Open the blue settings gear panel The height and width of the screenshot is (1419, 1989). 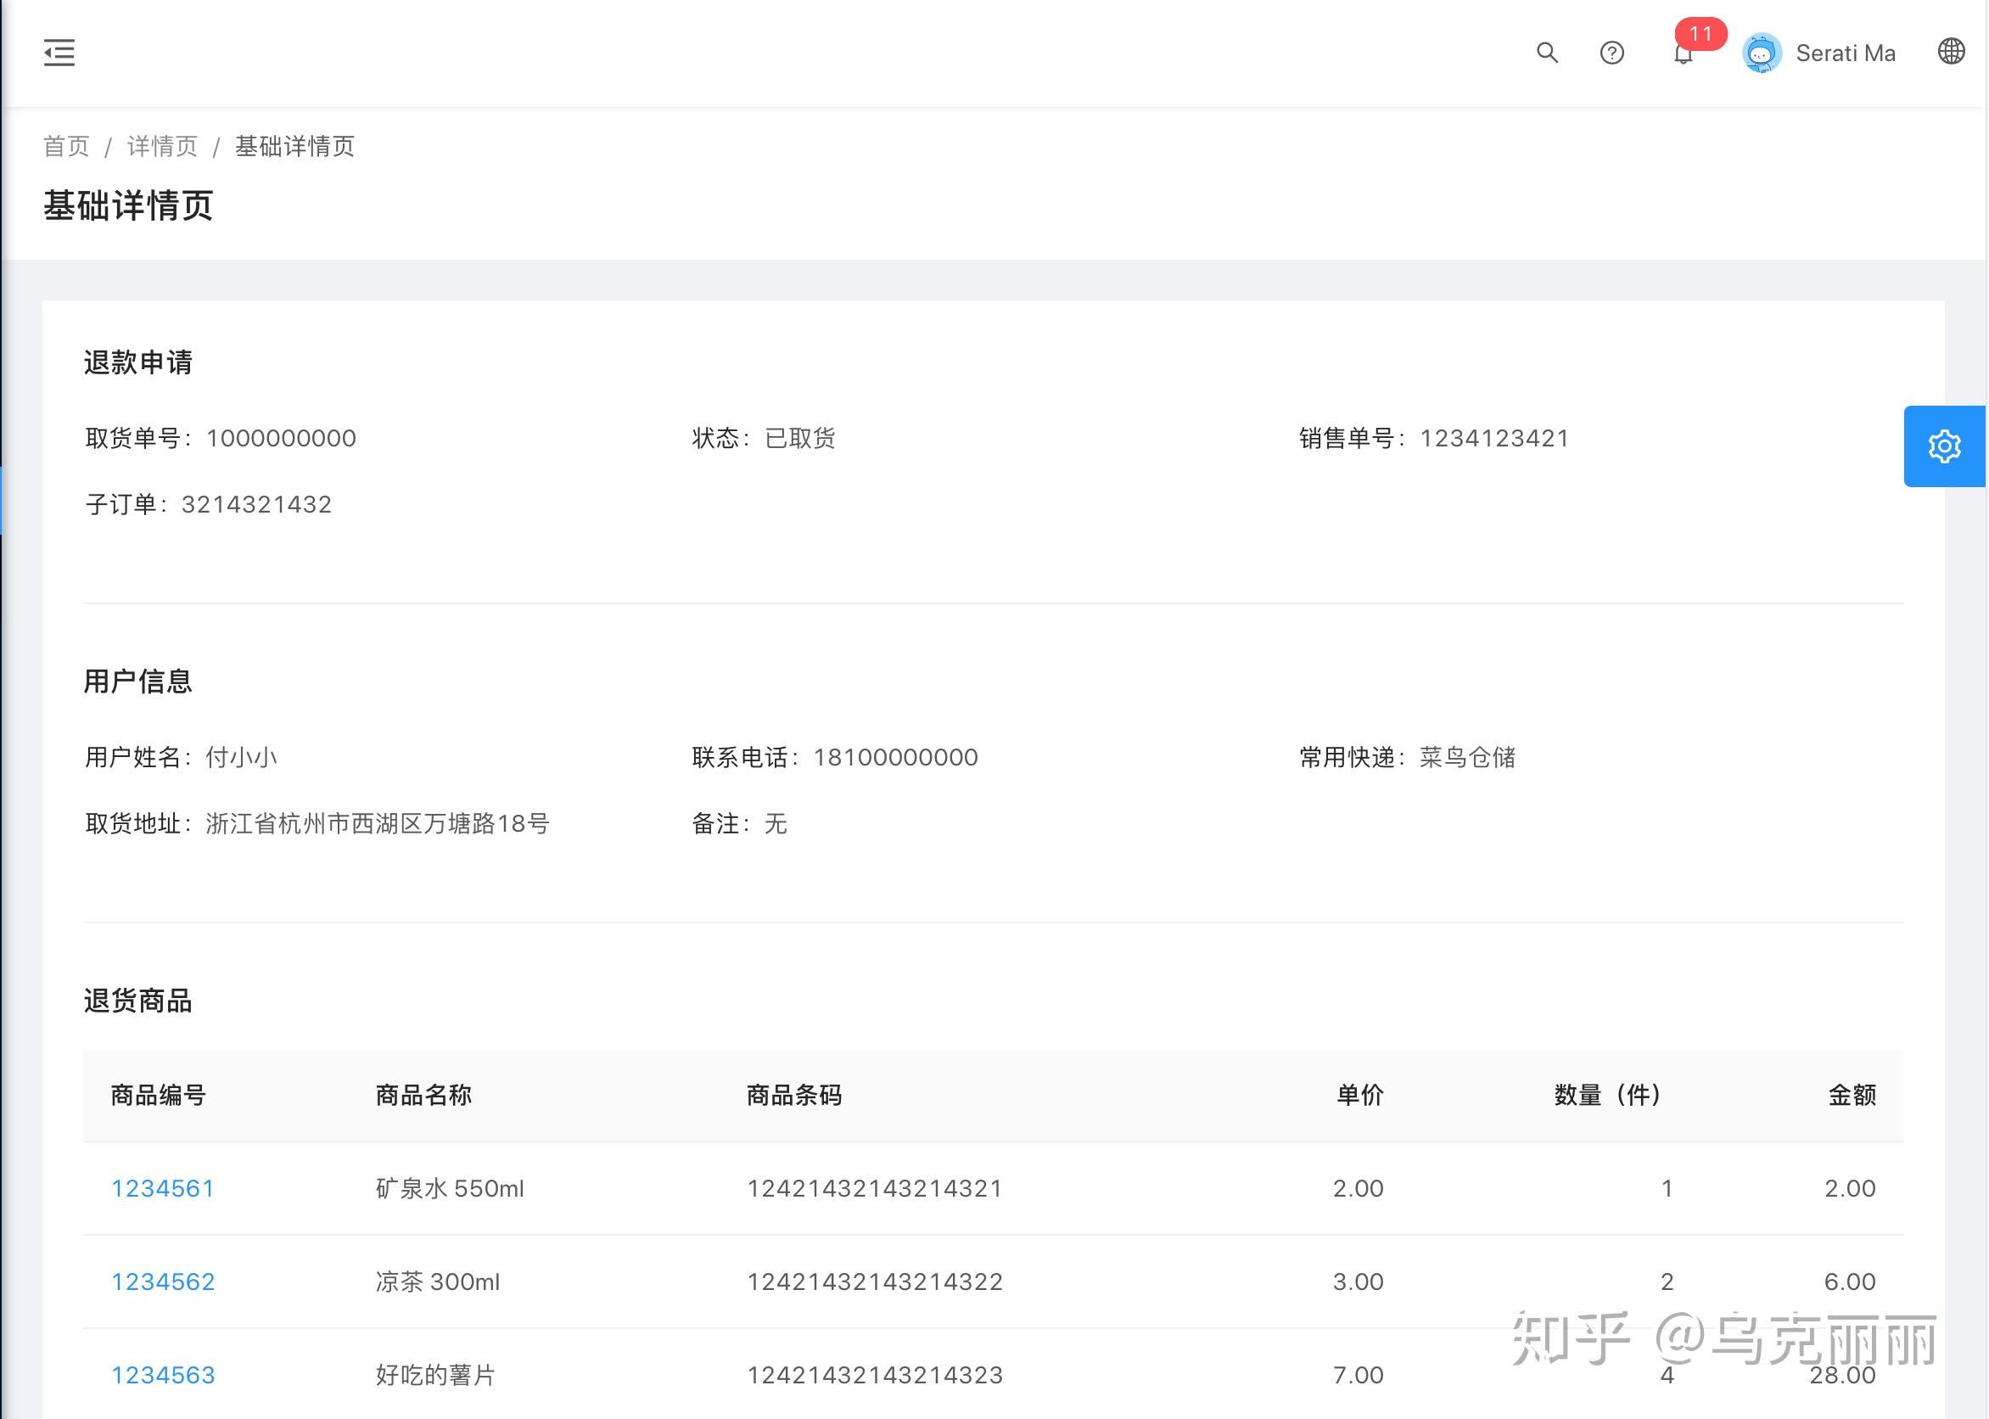1944,446
